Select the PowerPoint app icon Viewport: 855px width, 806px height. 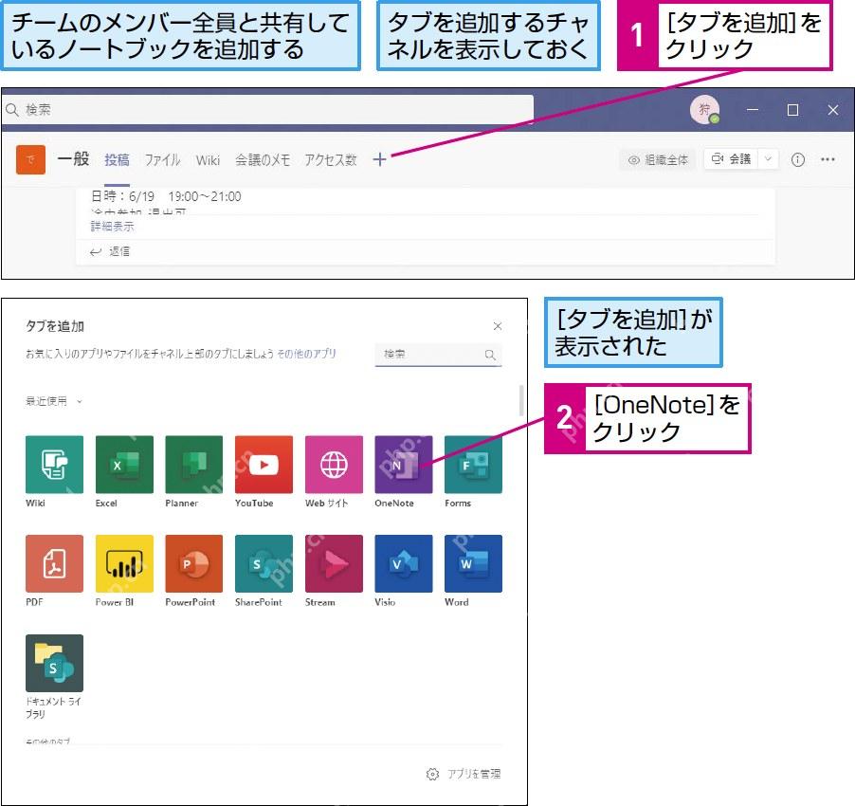[194, 564]
